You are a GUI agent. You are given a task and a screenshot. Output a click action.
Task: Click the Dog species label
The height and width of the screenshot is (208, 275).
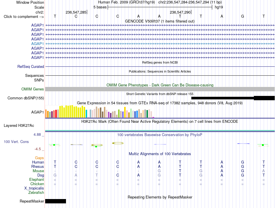[x=41, y=175]
